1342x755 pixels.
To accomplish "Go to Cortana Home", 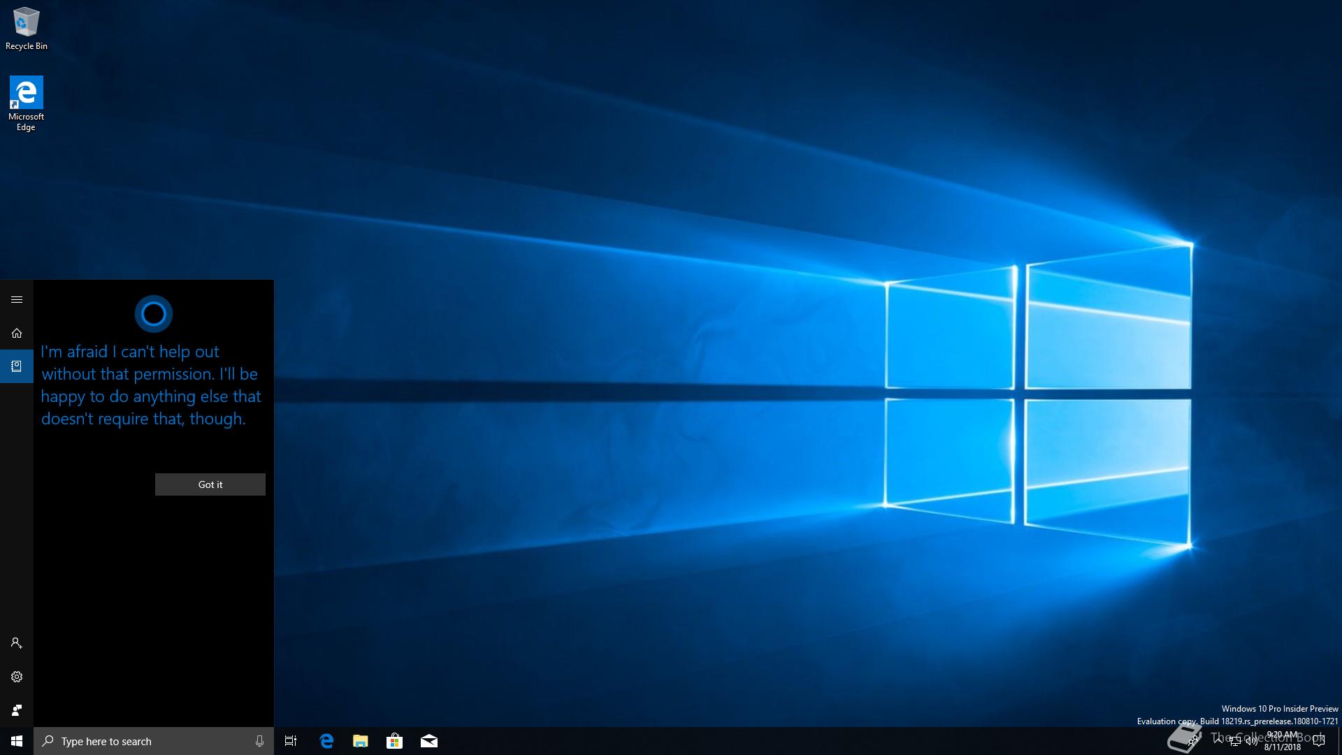I will [17, 333].
